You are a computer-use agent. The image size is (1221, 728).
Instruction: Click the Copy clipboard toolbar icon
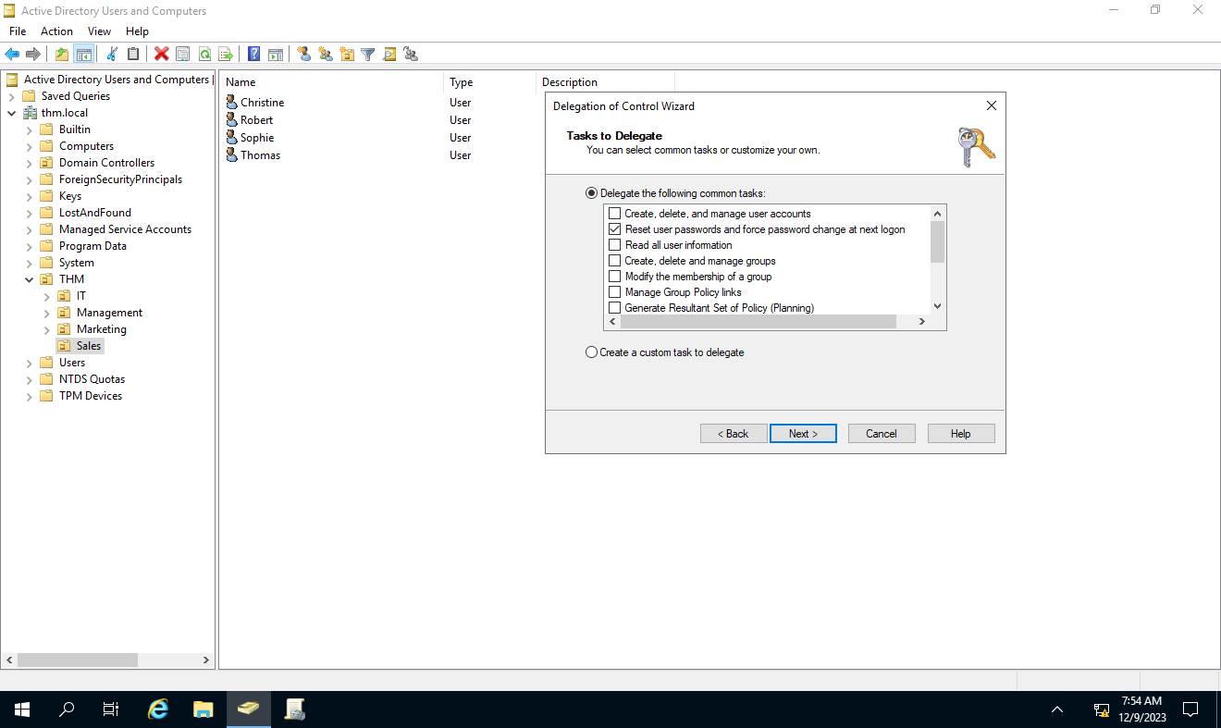pos(133,55)
